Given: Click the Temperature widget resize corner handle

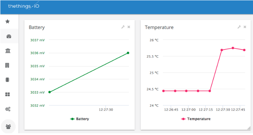Looking at the screenshot, I should click(249, 128).
